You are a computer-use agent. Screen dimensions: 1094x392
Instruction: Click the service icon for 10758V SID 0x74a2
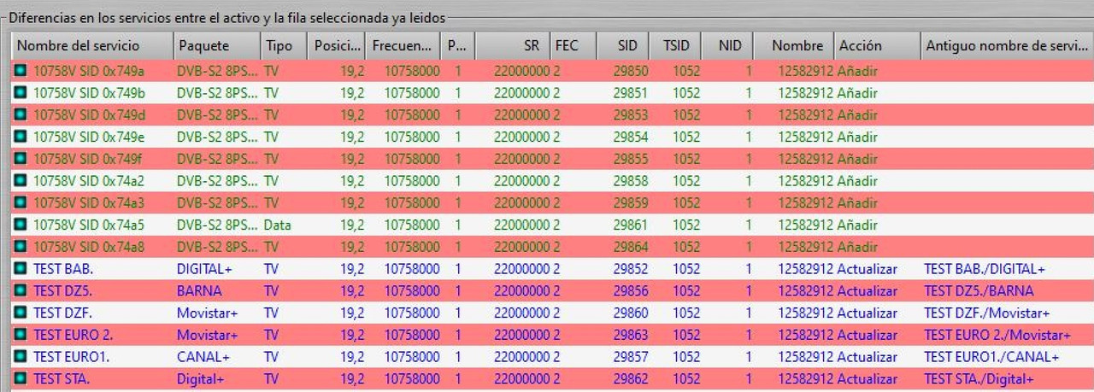(21, 181)
